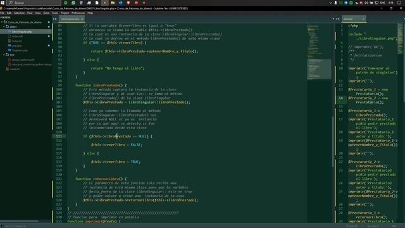Image resolution: width=405 pixels, height=228 pixels.
Task: Select LibroSingular.php in the sidebar
Action: coord(22,32)
